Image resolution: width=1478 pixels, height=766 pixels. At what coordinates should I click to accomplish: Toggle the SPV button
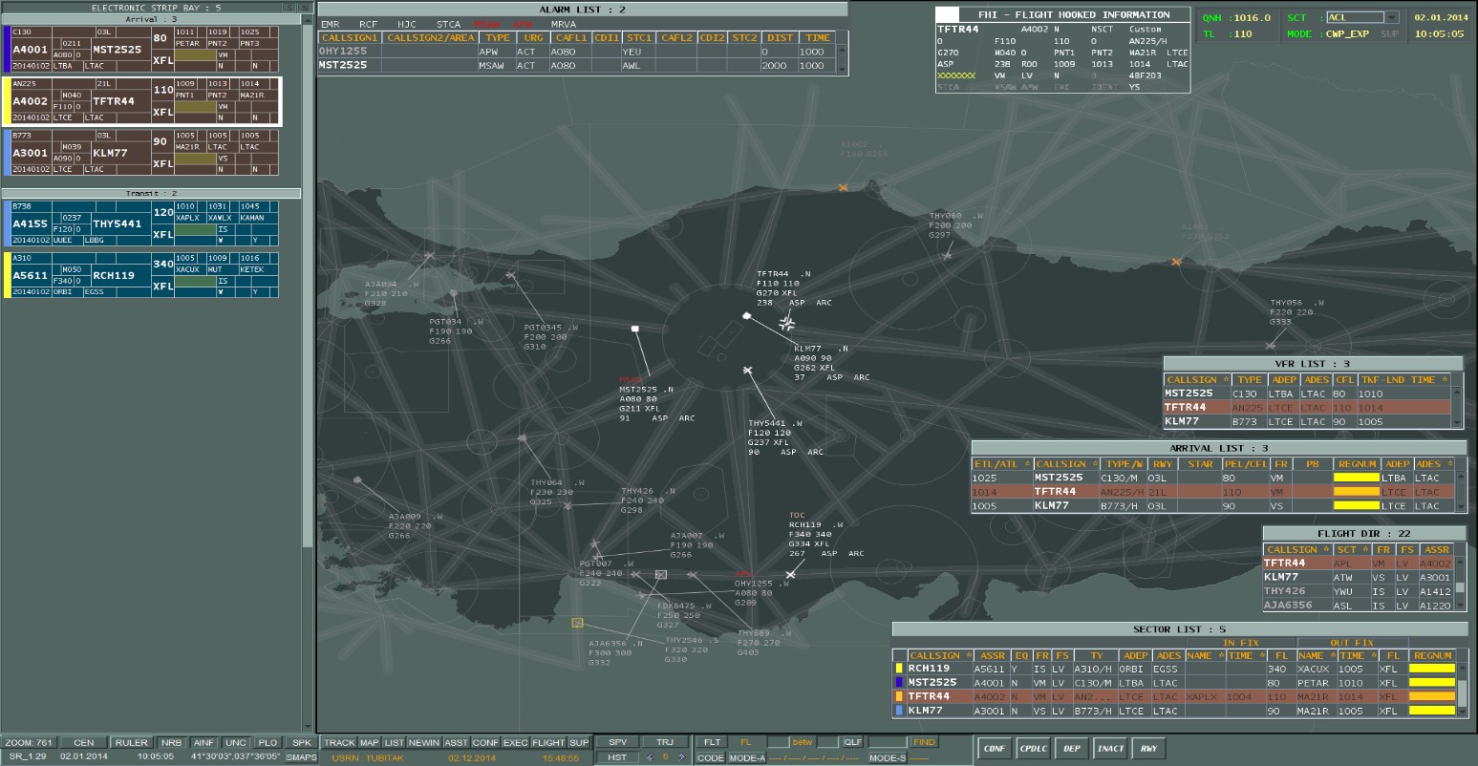(618, 742)
